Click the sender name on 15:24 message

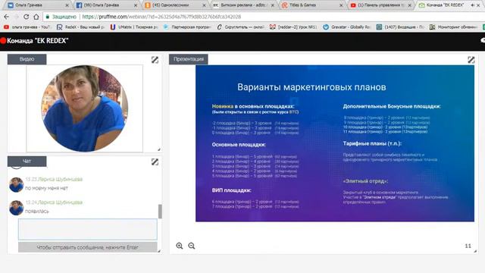coord(61,202)
